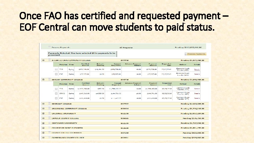This screenshot has width=254, height=143.
Task: Tick the Caldwell University checkbox
Action: [49, 113]
